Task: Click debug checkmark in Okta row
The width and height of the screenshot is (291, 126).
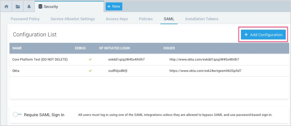Action: click(x=90, y=71)
